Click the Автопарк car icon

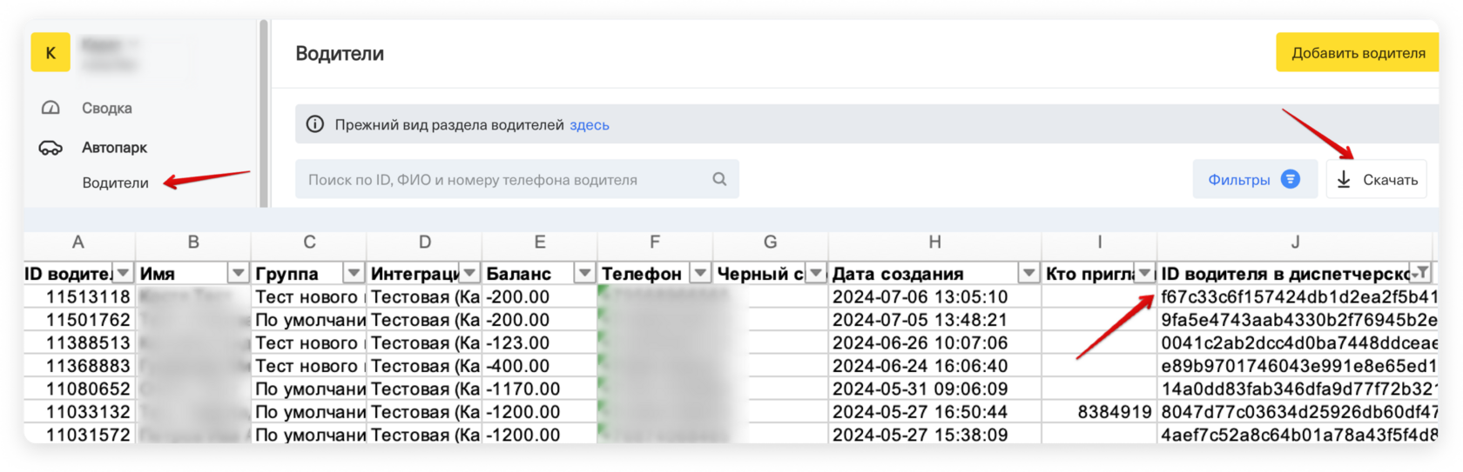[51, 148]
